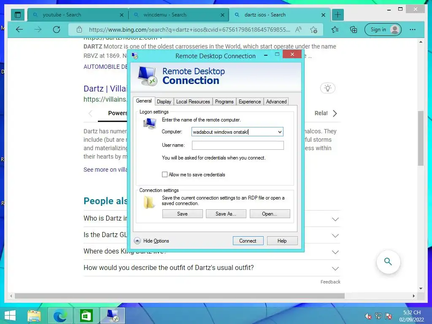432x324 pixels.
Task: Click the Connect button
Action: coord(248,241)
